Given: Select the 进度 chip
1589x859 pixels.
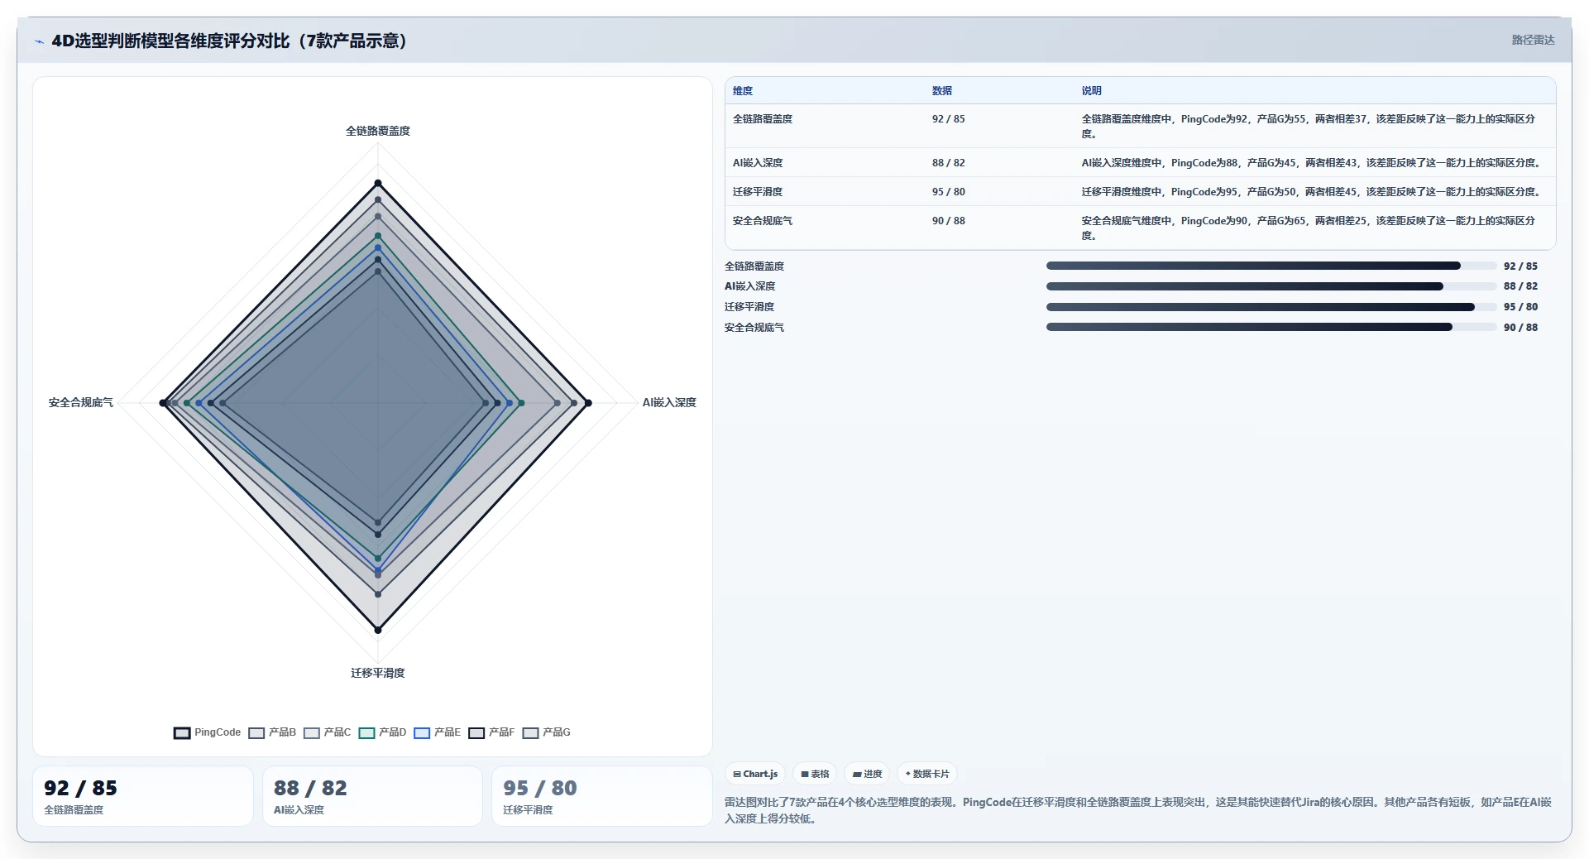Looking at the screenshot, I should tap(867, 774).
